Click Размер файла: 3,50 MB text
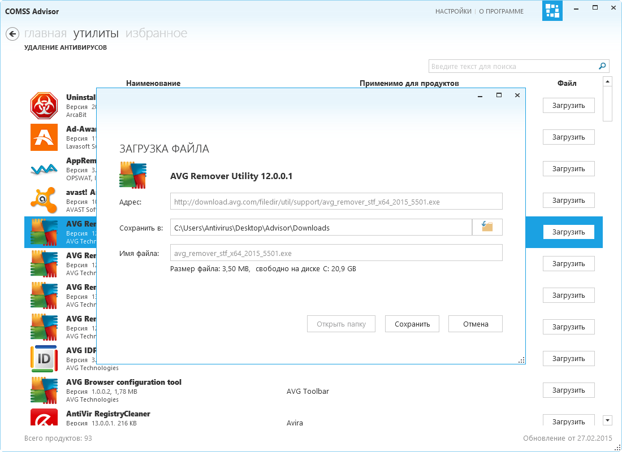The width and height of the screenshot is (622, 452). 210,269
